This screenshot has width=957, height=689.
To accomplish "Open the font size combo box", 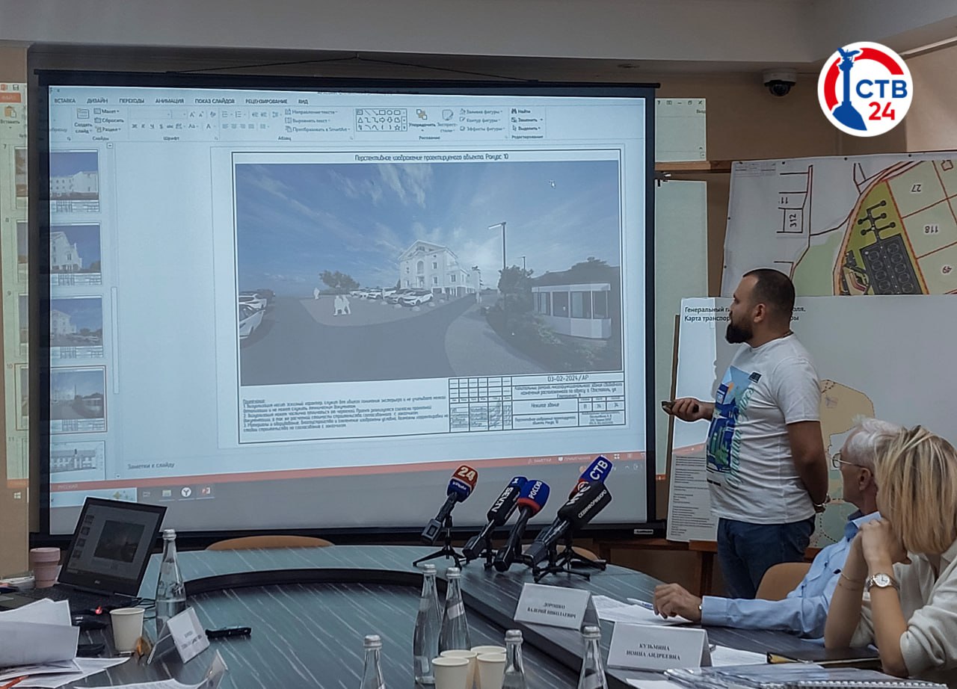I will coord(180,114).
